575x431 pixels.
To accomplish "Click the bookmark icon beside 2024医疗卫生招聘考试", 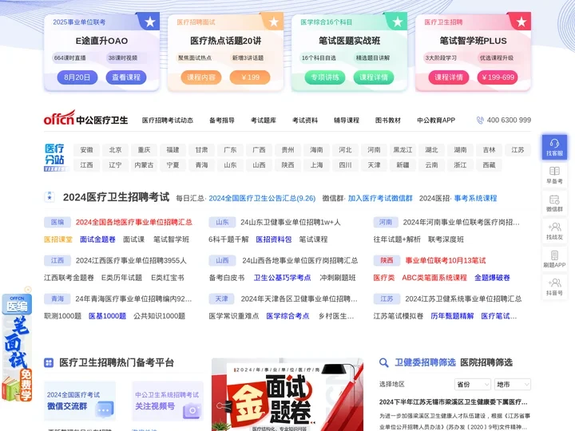I will pyautogui.click(x=50, y=197).
